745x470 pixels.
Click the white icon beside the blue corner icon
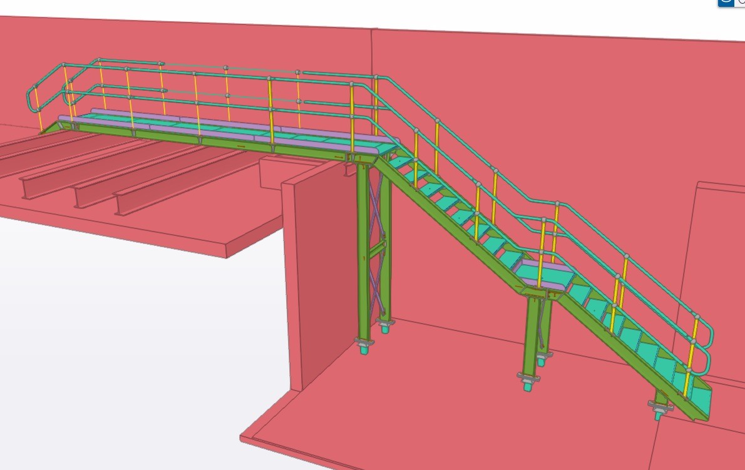(x=740, y=3)
